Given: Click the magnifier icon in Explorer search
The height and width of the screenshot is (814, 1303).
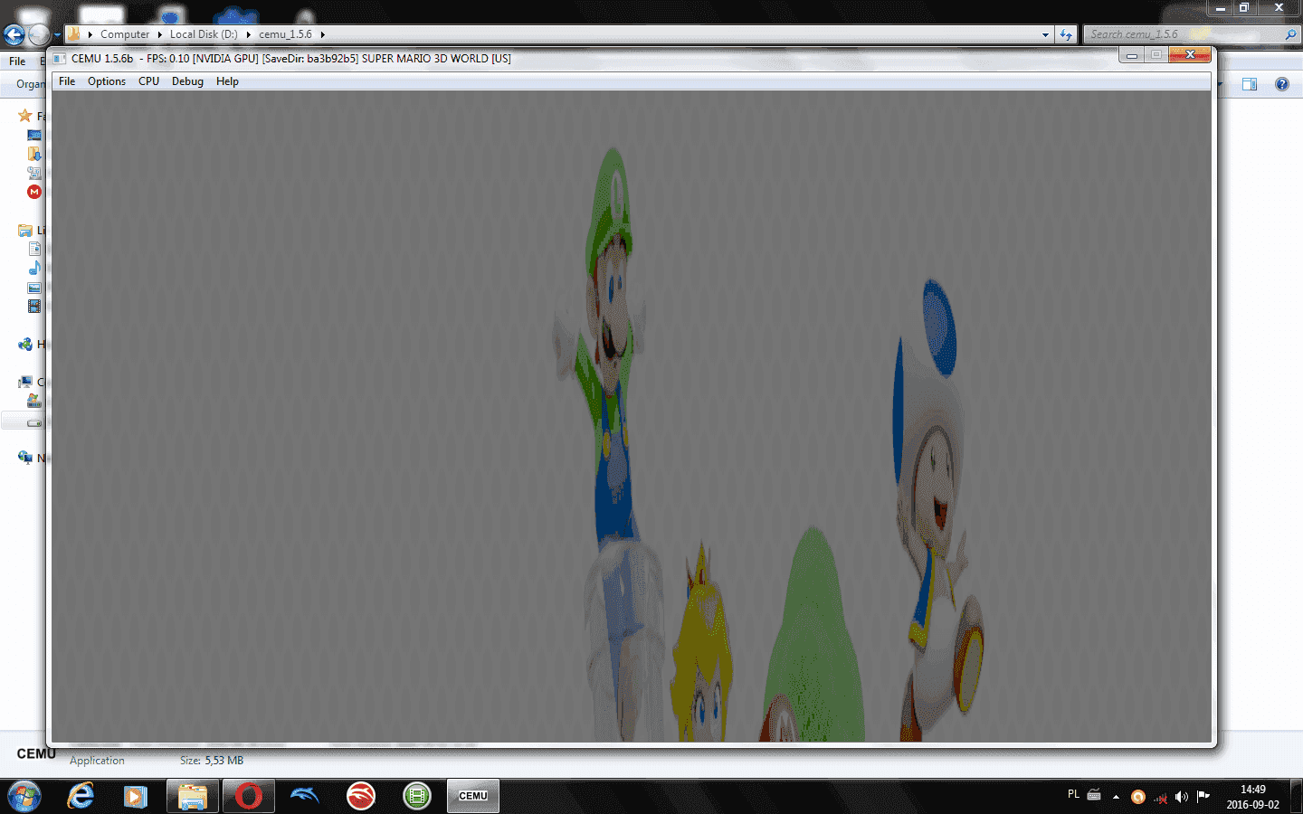Looking at the screenshot, I should (1290, 34).
